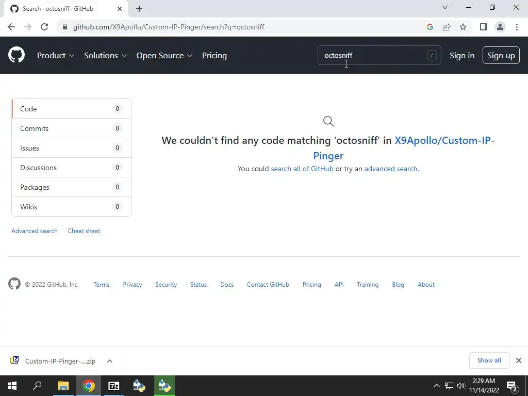Open the Privacy footer link
This screenshot has height=396, width=528.
[133, 285]
